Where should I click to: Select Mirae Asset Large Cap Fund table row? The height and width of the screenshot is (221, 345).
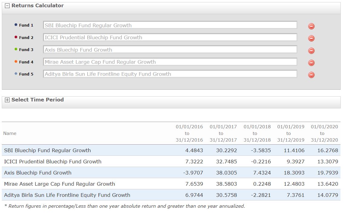pos(60,184)
